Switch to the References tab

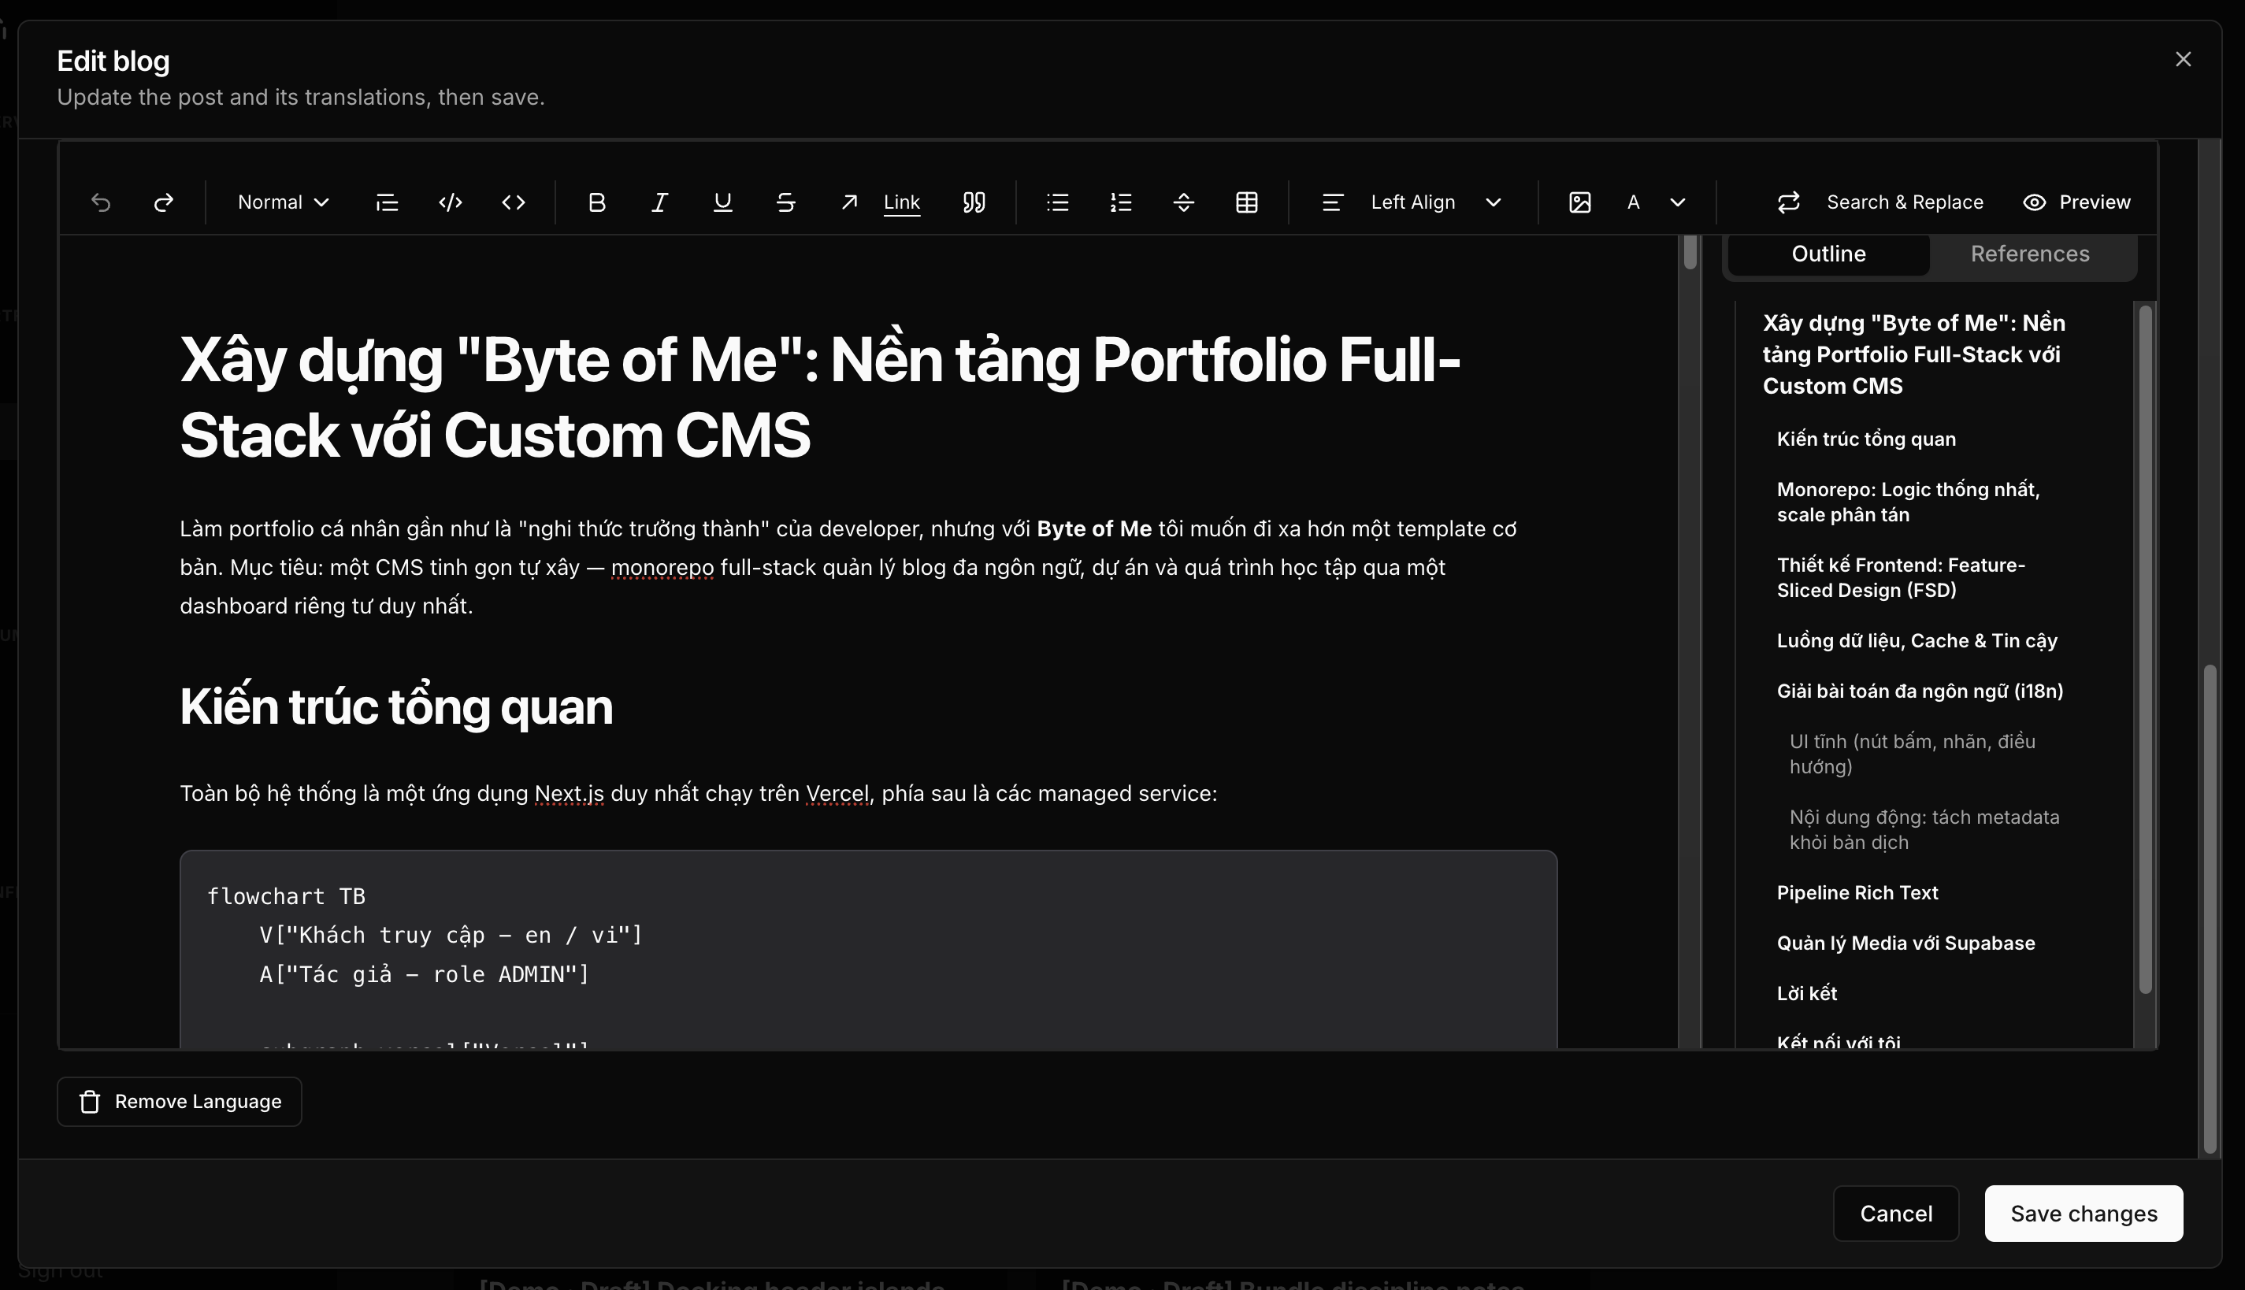(x=2030, y=254)
